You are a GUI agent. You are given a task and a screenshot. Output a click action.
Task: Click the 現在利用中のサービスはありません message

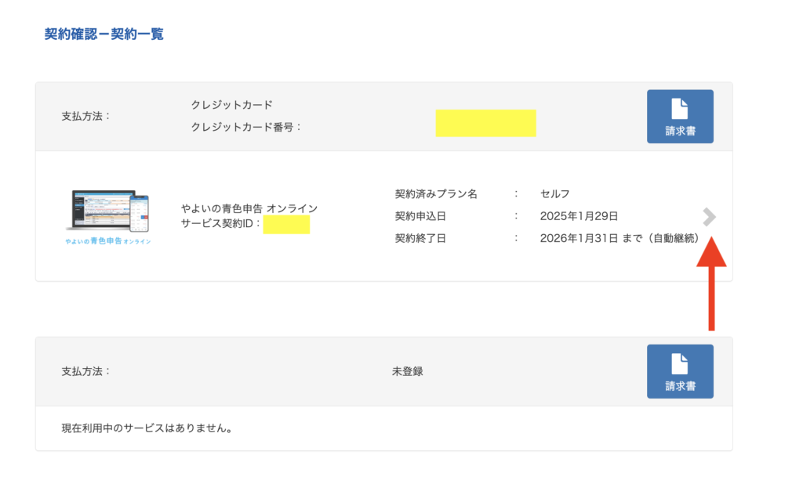tap(149, 428)
